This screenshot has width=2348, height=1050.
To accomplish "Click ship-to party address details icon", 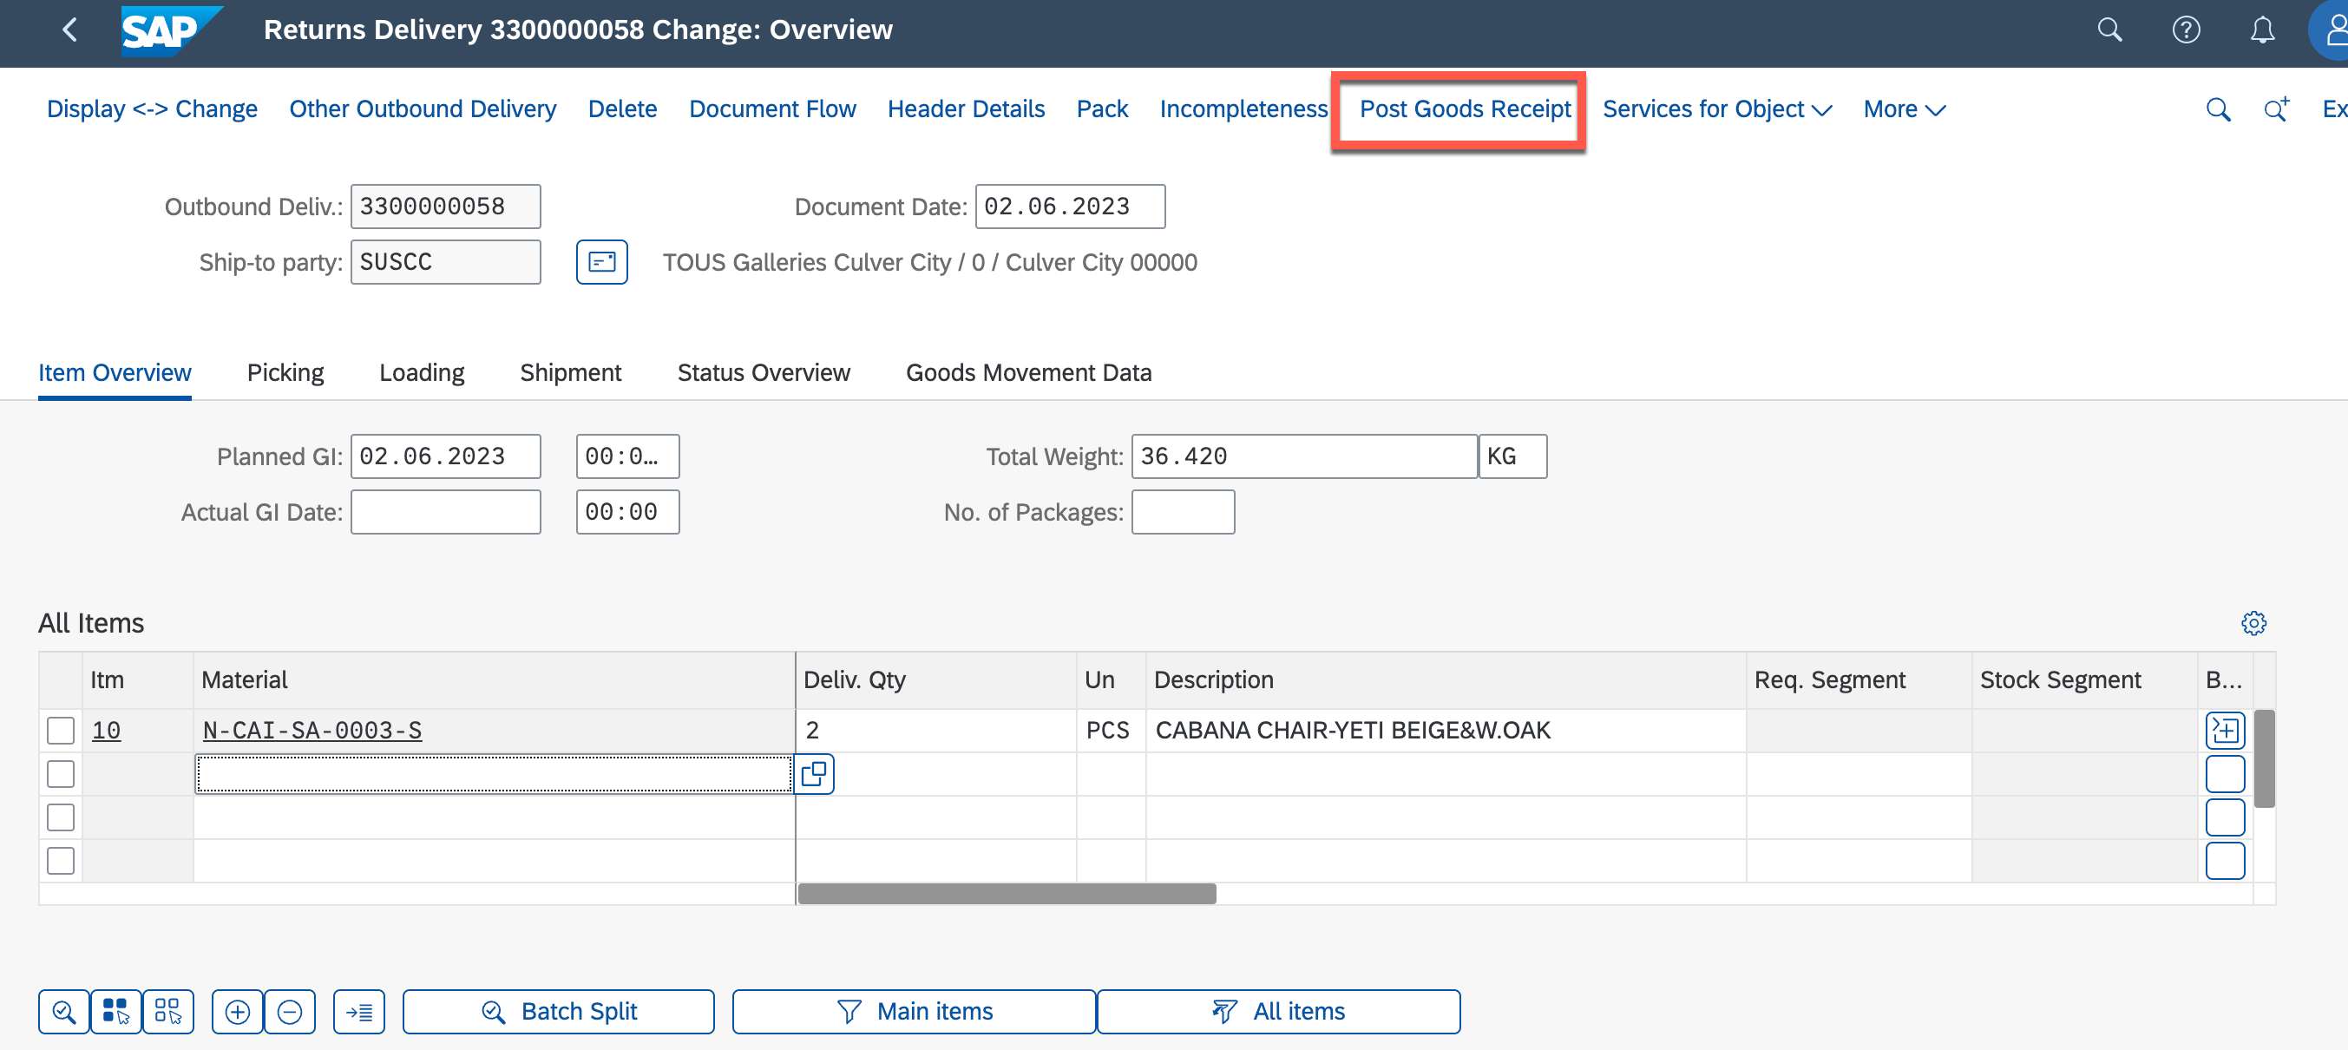I will click(601, 262).
